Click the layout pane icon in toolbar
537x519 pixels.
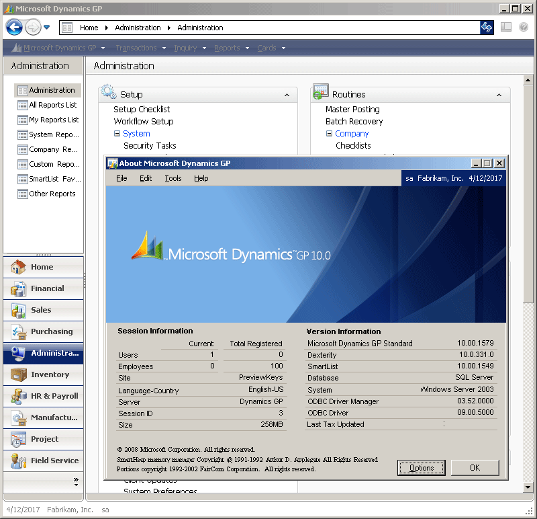pos(506,27)
